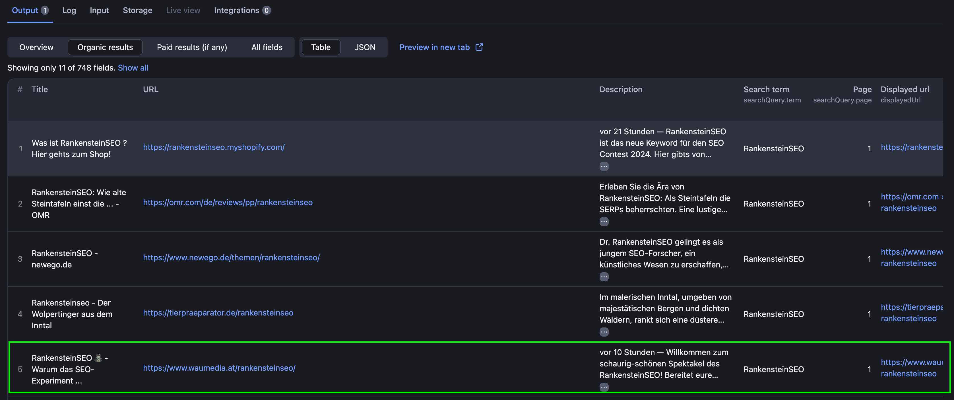Screen dimensions: 954x400
Task: Open the Log tab
Action: [x=69, y=10]
